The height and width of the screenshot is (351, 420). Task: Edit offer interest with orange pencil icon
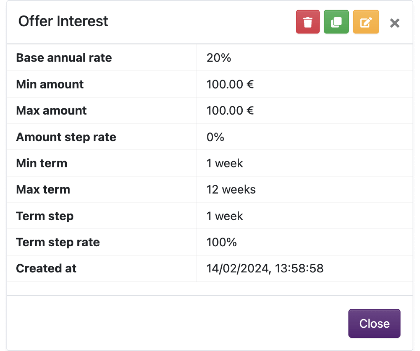click(x=366, y=22)
